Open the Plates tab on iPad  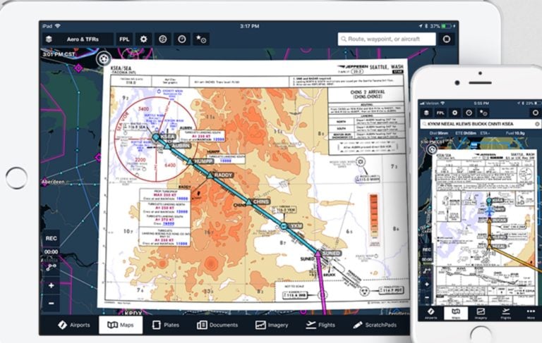coord(166,325)
